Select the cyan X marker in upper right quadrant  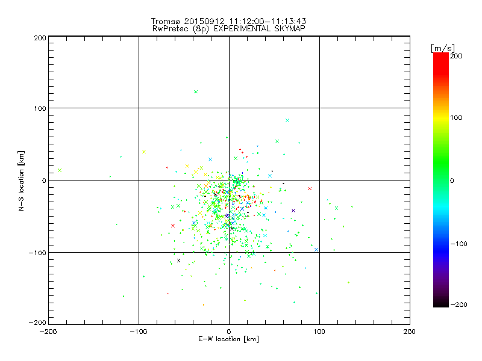(287, 120)
